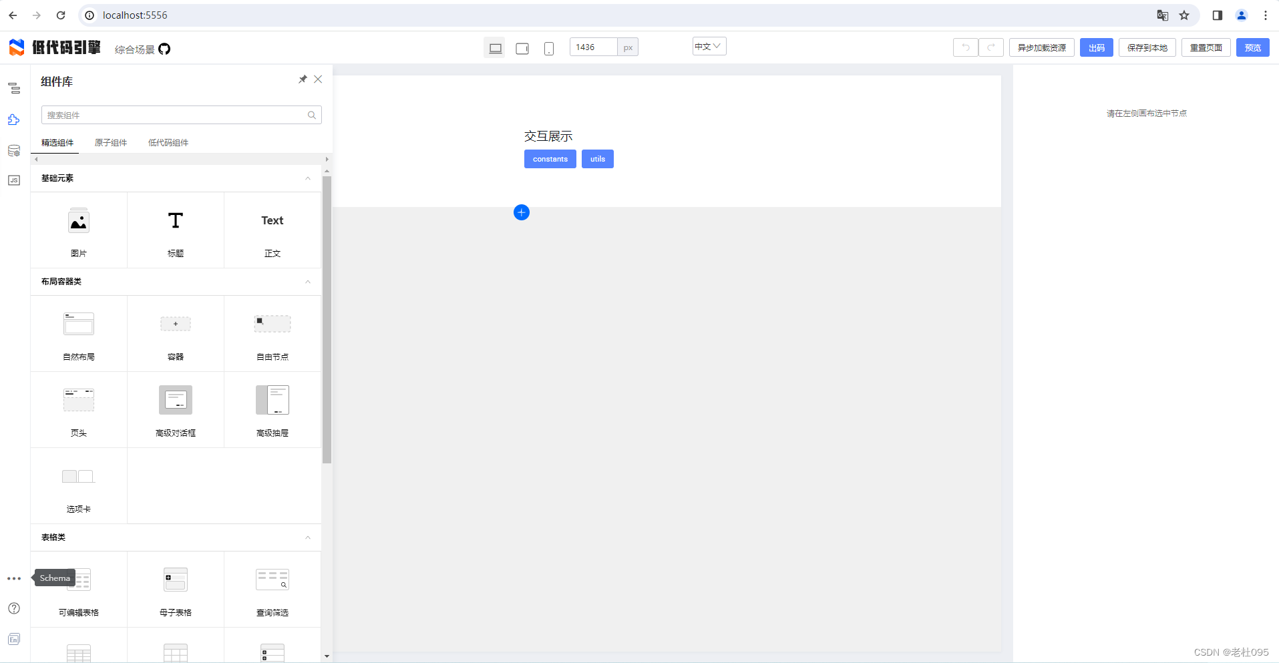Select the 图片 image component
This screenshot has width=1279, height=663.
[x=79, y=230]
